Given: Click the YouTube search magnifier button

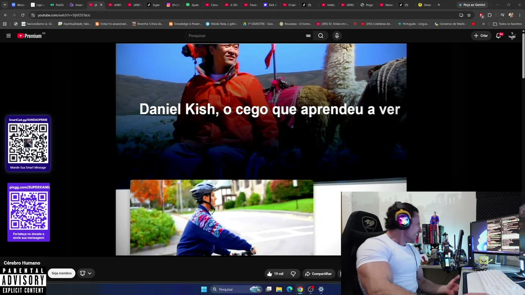Looking at the screenshot, I should [321, 36].
